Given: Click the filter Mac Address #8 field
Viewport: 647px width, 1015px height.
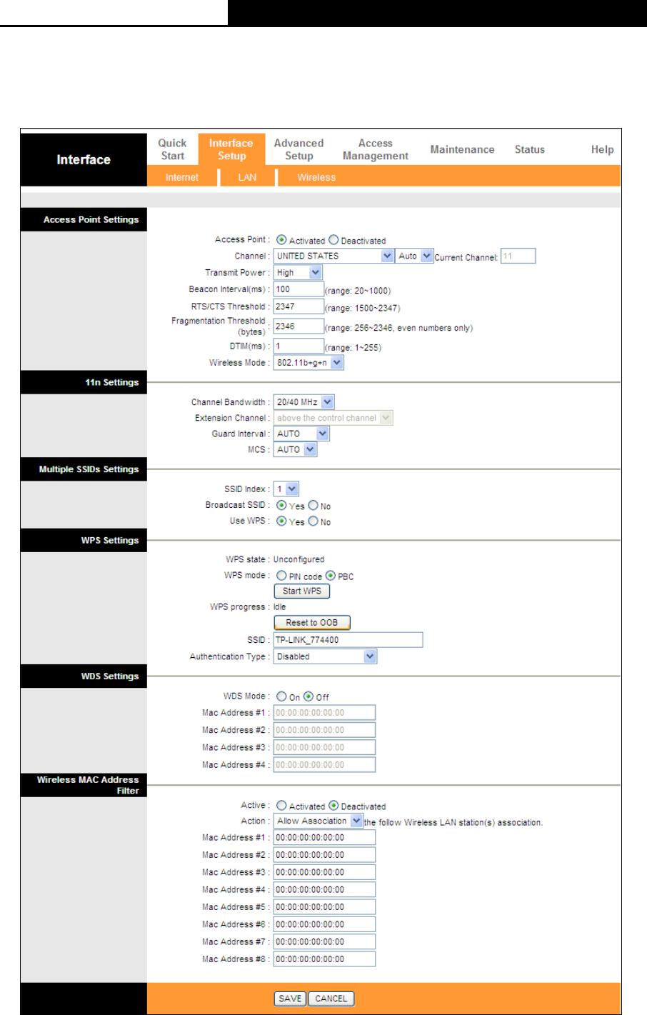Looking at the screenshot, I should coord(324,959).
